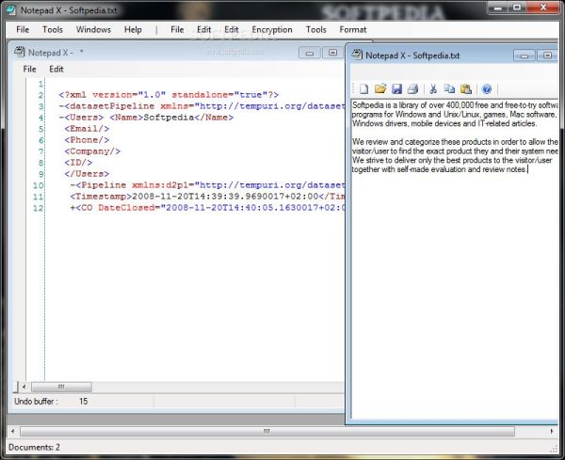Open the Tools menu beside Format

[316, 29]
